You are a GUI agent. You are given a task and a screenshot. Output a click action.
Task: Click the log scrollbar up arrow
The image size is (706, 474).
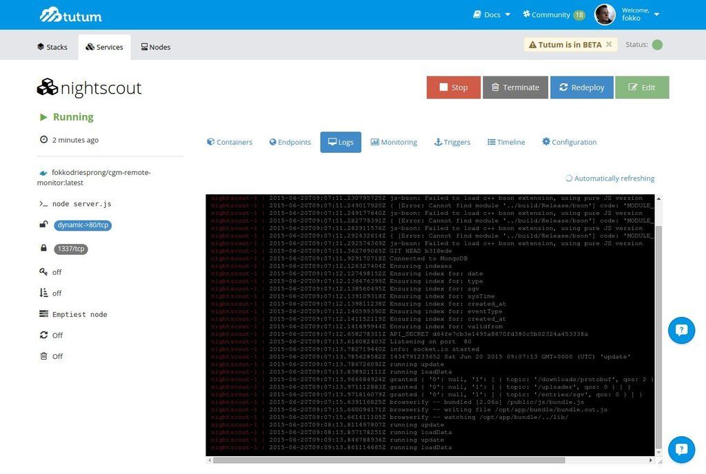click(x=658, y=198)
